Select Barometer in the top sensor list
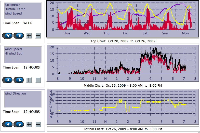This screenshot has width=200, height=133. tap(12, 5)
